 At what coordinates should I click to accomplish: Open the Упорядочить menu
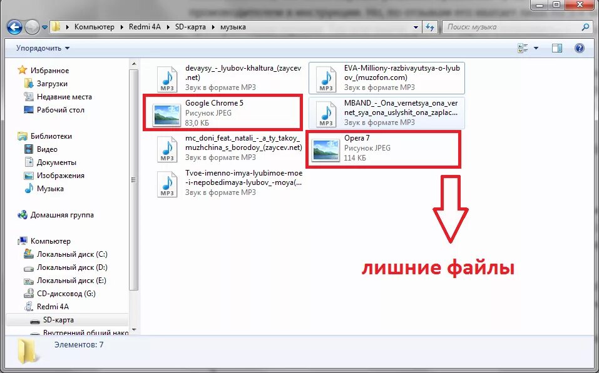click(43, 48)
